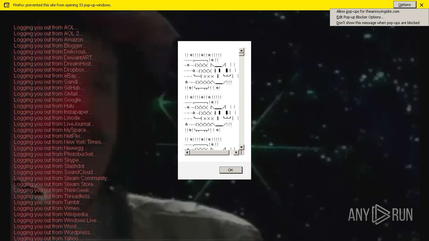Click the text 'Logging you out from Newegg...'
The image size is (429, 241).
point(51,148)
